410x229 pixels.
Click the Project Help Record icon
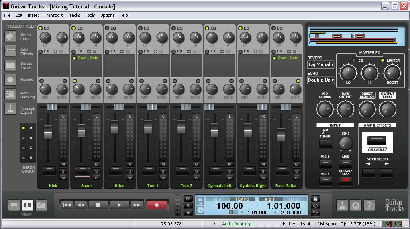click(10, 80)
